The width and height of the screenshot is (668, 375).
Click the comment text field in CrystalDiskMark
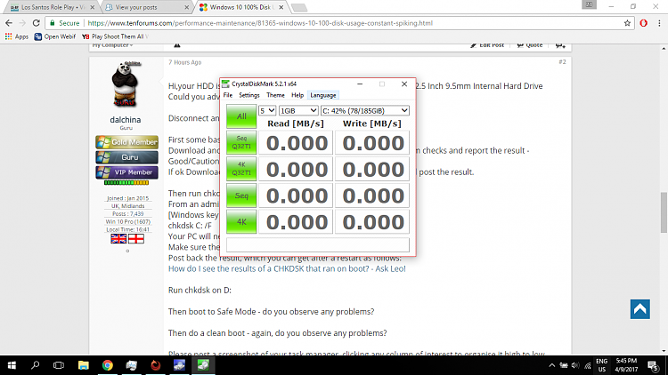click(x=318, y=245)
